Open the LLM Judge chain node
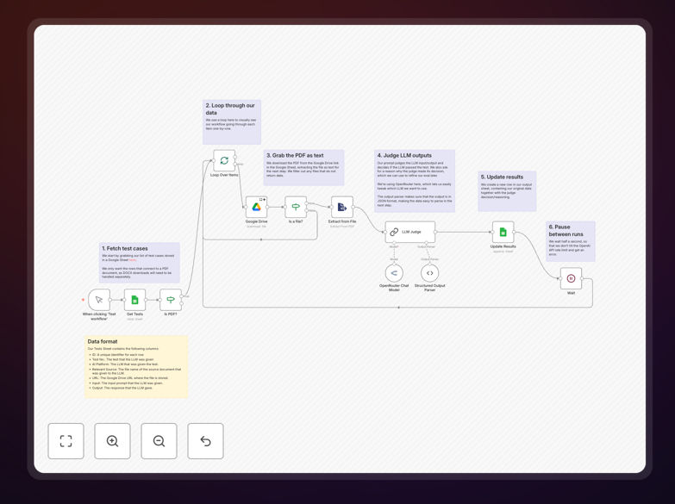 click(x=409, y=232)
